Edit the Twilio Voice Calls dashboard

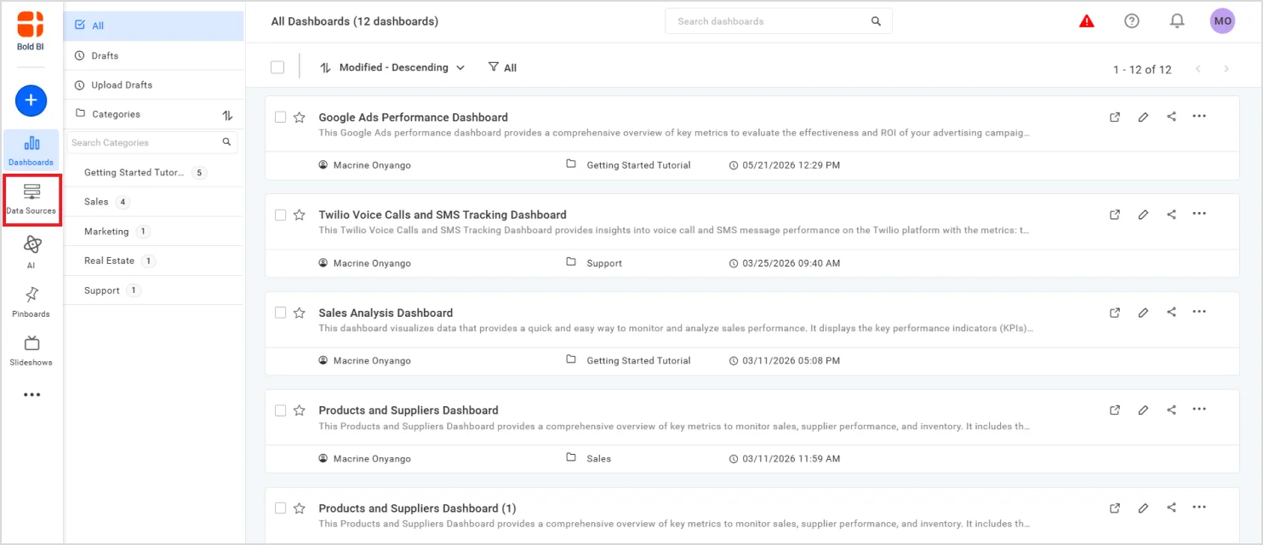tap(1143, 215)
